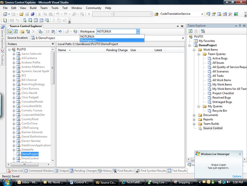Click the Undo Pending Changes arrow icon

click(60, 31)
